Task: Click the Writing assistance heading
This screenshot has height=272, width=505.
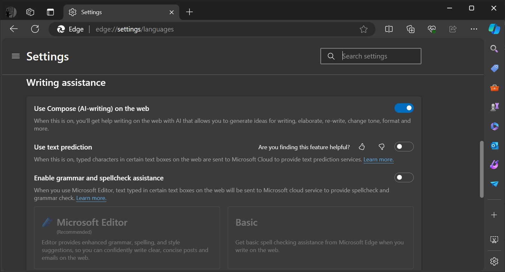Action: pos(66,83)
